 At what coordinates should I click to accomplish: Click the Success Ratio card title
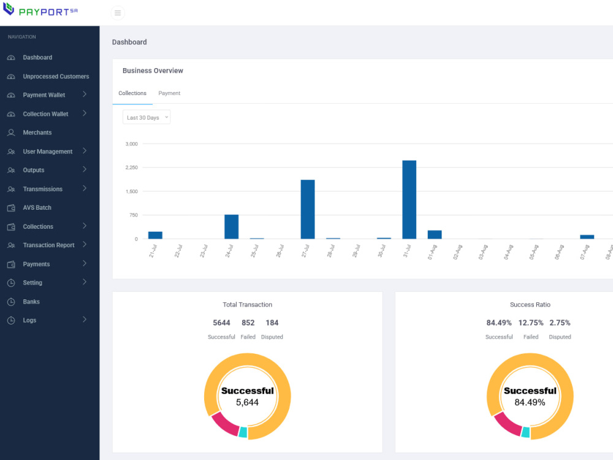tap(530, 304)
